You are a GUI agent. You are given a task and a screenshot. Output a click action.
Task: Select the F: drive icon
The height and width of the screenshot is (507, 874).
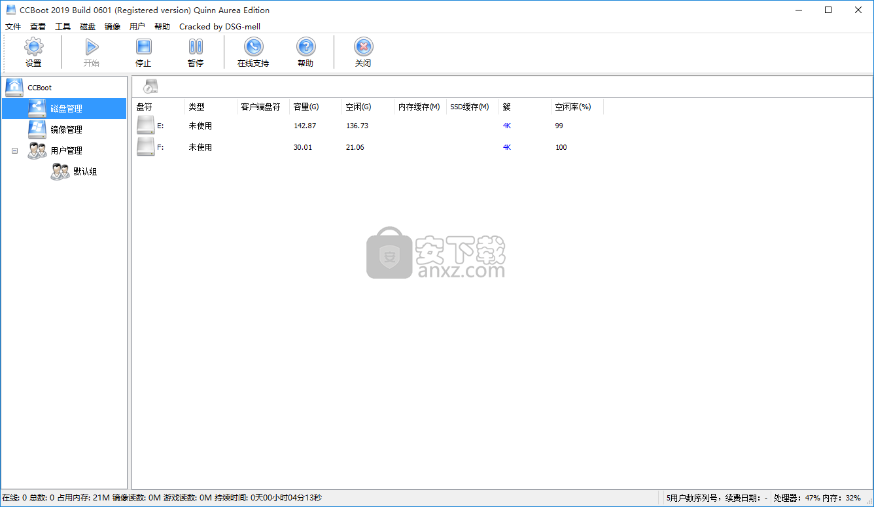(x=145, y=147)
